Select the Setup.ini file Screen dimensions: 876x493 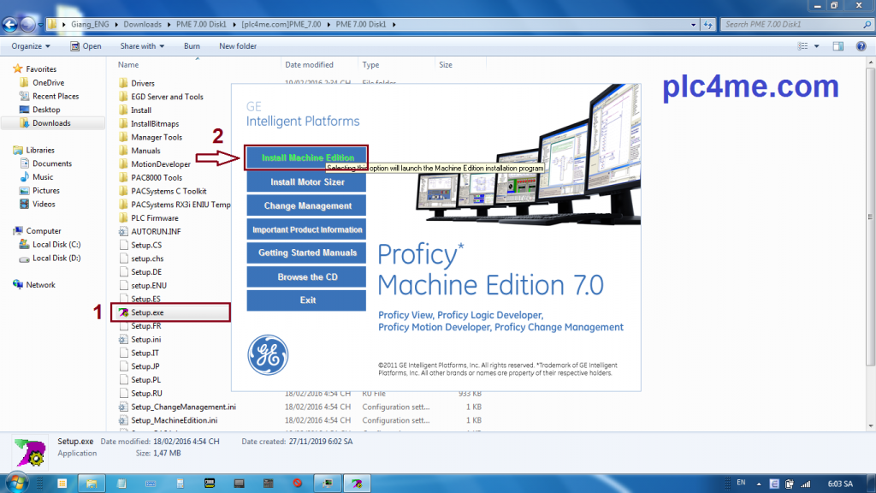coord(145,339)
